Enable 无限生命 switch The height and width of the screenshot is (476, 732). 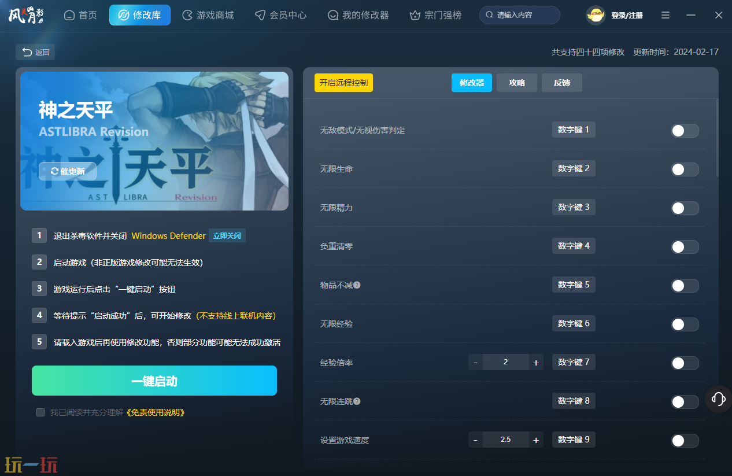click(685, 169)
